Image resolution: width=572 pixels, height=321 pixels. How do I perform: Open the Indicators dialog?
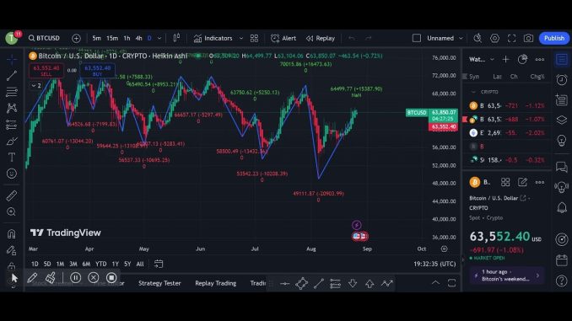(213, 38)
